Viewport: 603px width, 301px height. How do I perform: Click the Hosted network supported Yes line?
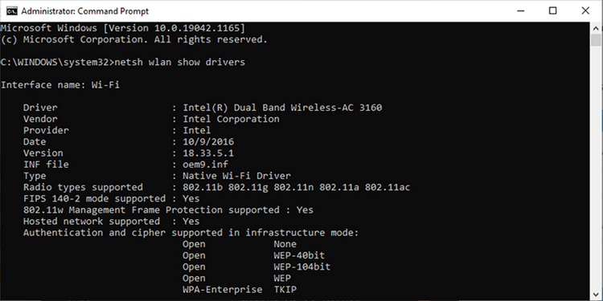point(111,222)
